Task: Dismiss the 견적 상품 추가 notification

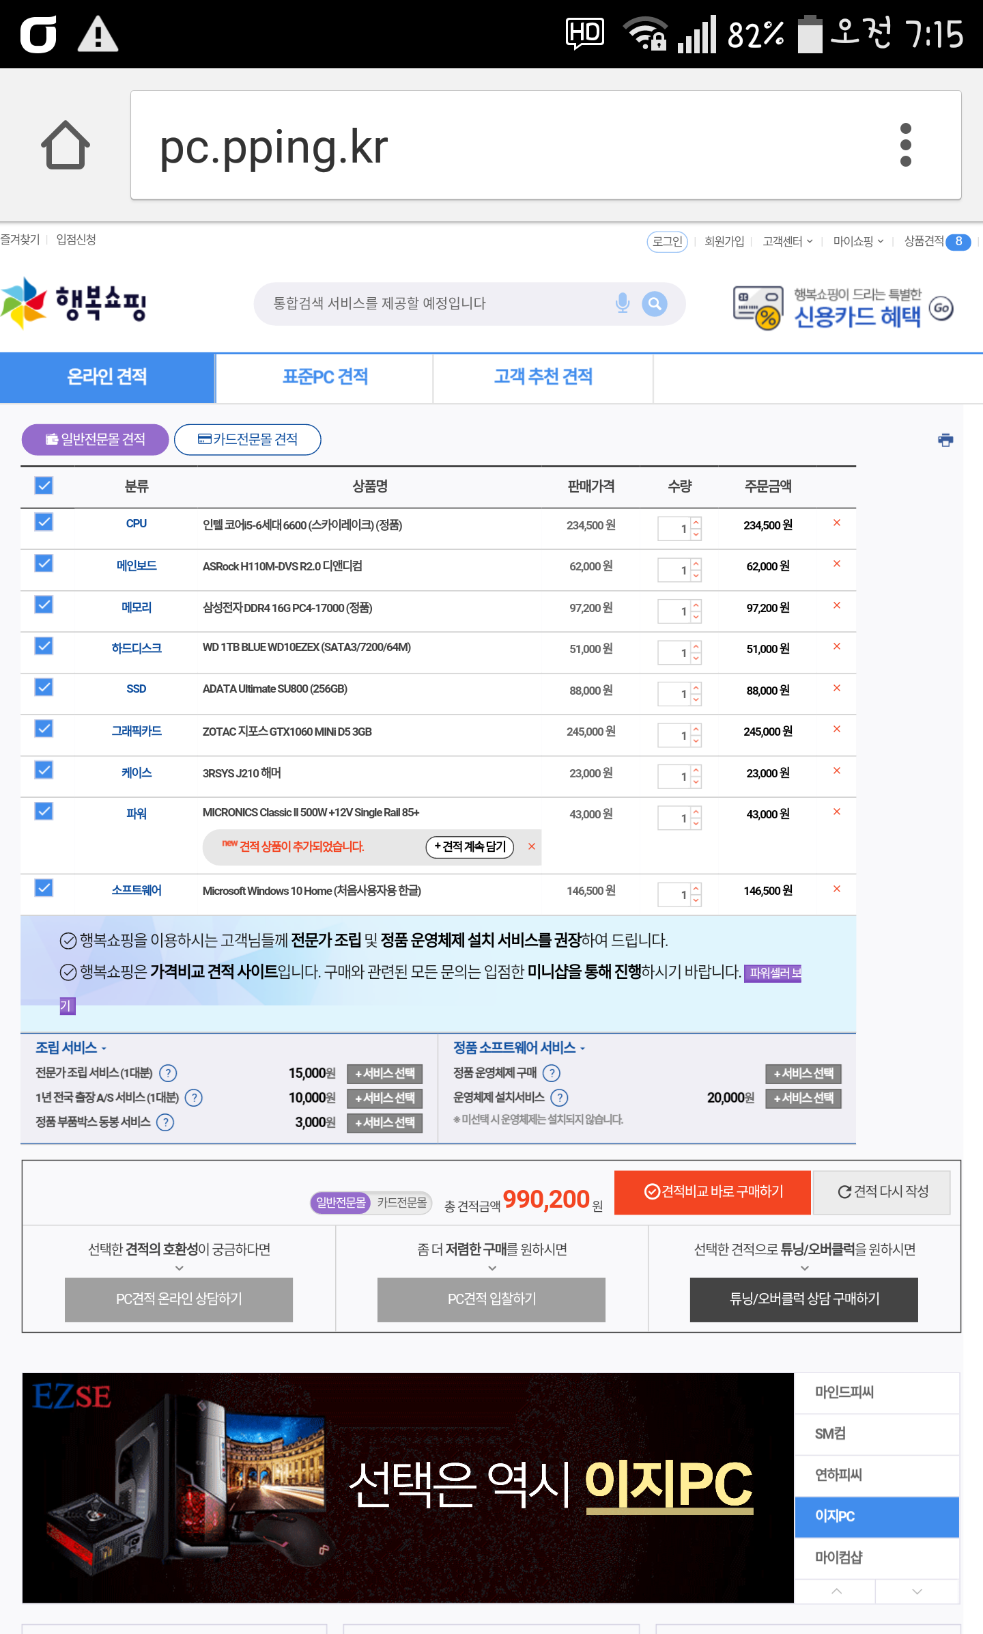Action: tap(531, 847)
